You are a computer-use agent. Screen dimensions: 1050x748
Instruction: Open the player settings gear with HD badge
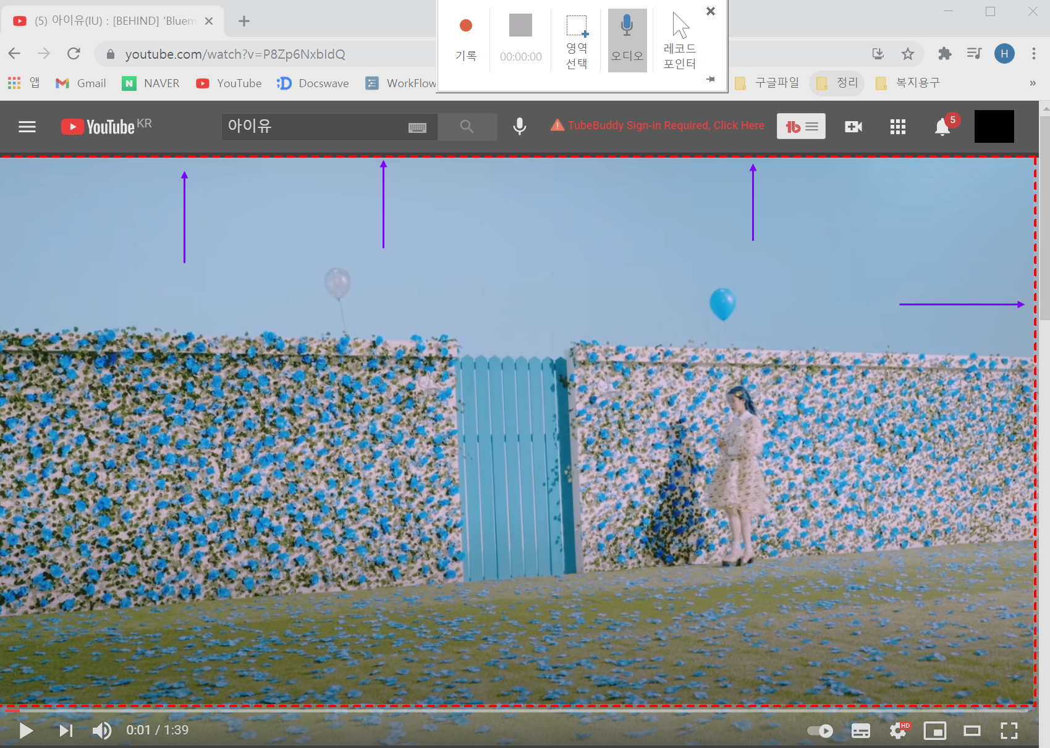tap(899, 731)
